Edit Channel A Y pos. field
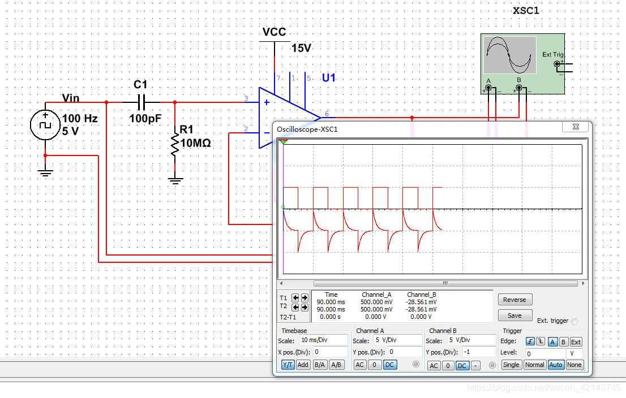626x398 pixels. point(405,352)
